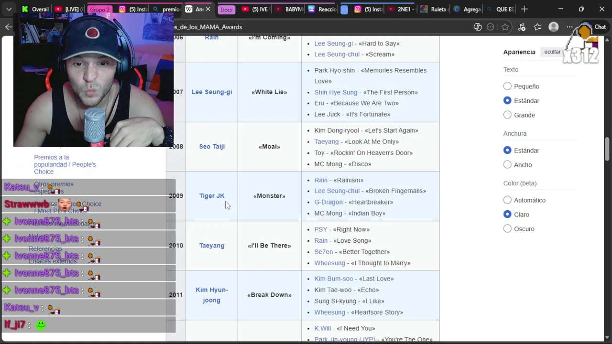Open the tab search chevron menu

coord(9,9)
